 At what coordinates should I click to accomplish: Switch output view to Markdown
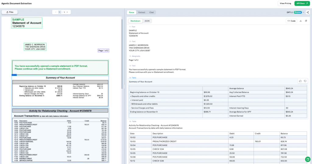pyautogui.click(x=135, y=21)
